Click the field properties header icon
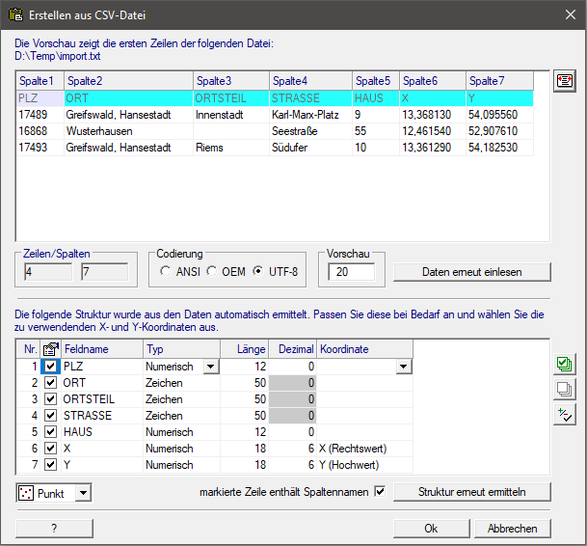 (x=50, y=349)
